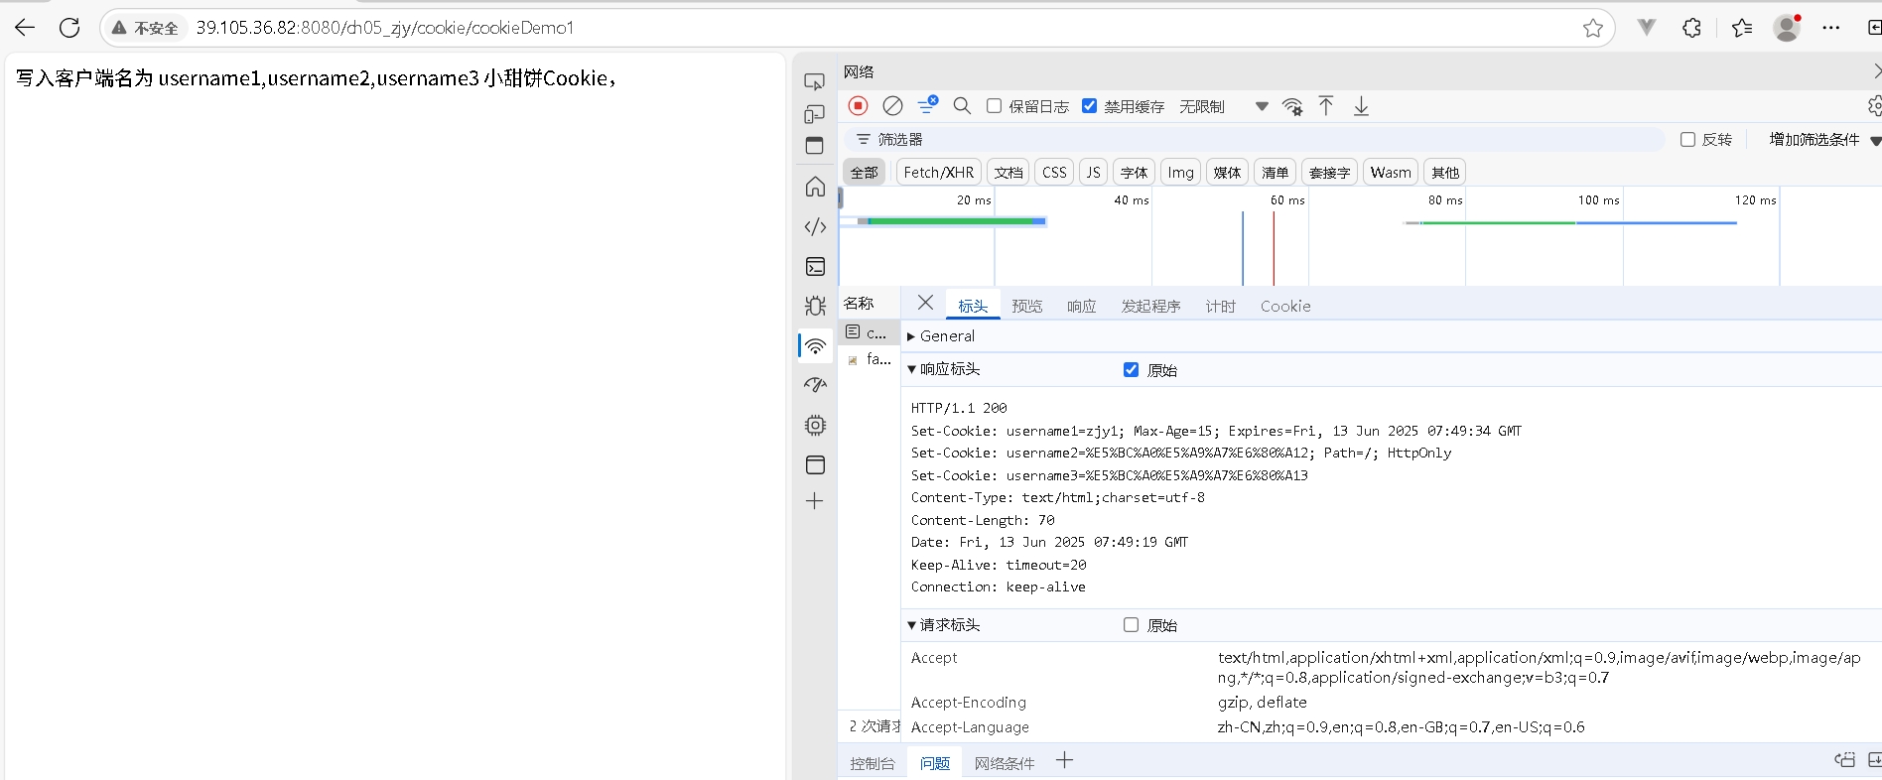Viewport: 1882px width, 780px height.
Task: Open the 响应 tab
Action: [x=1081, y=307]
